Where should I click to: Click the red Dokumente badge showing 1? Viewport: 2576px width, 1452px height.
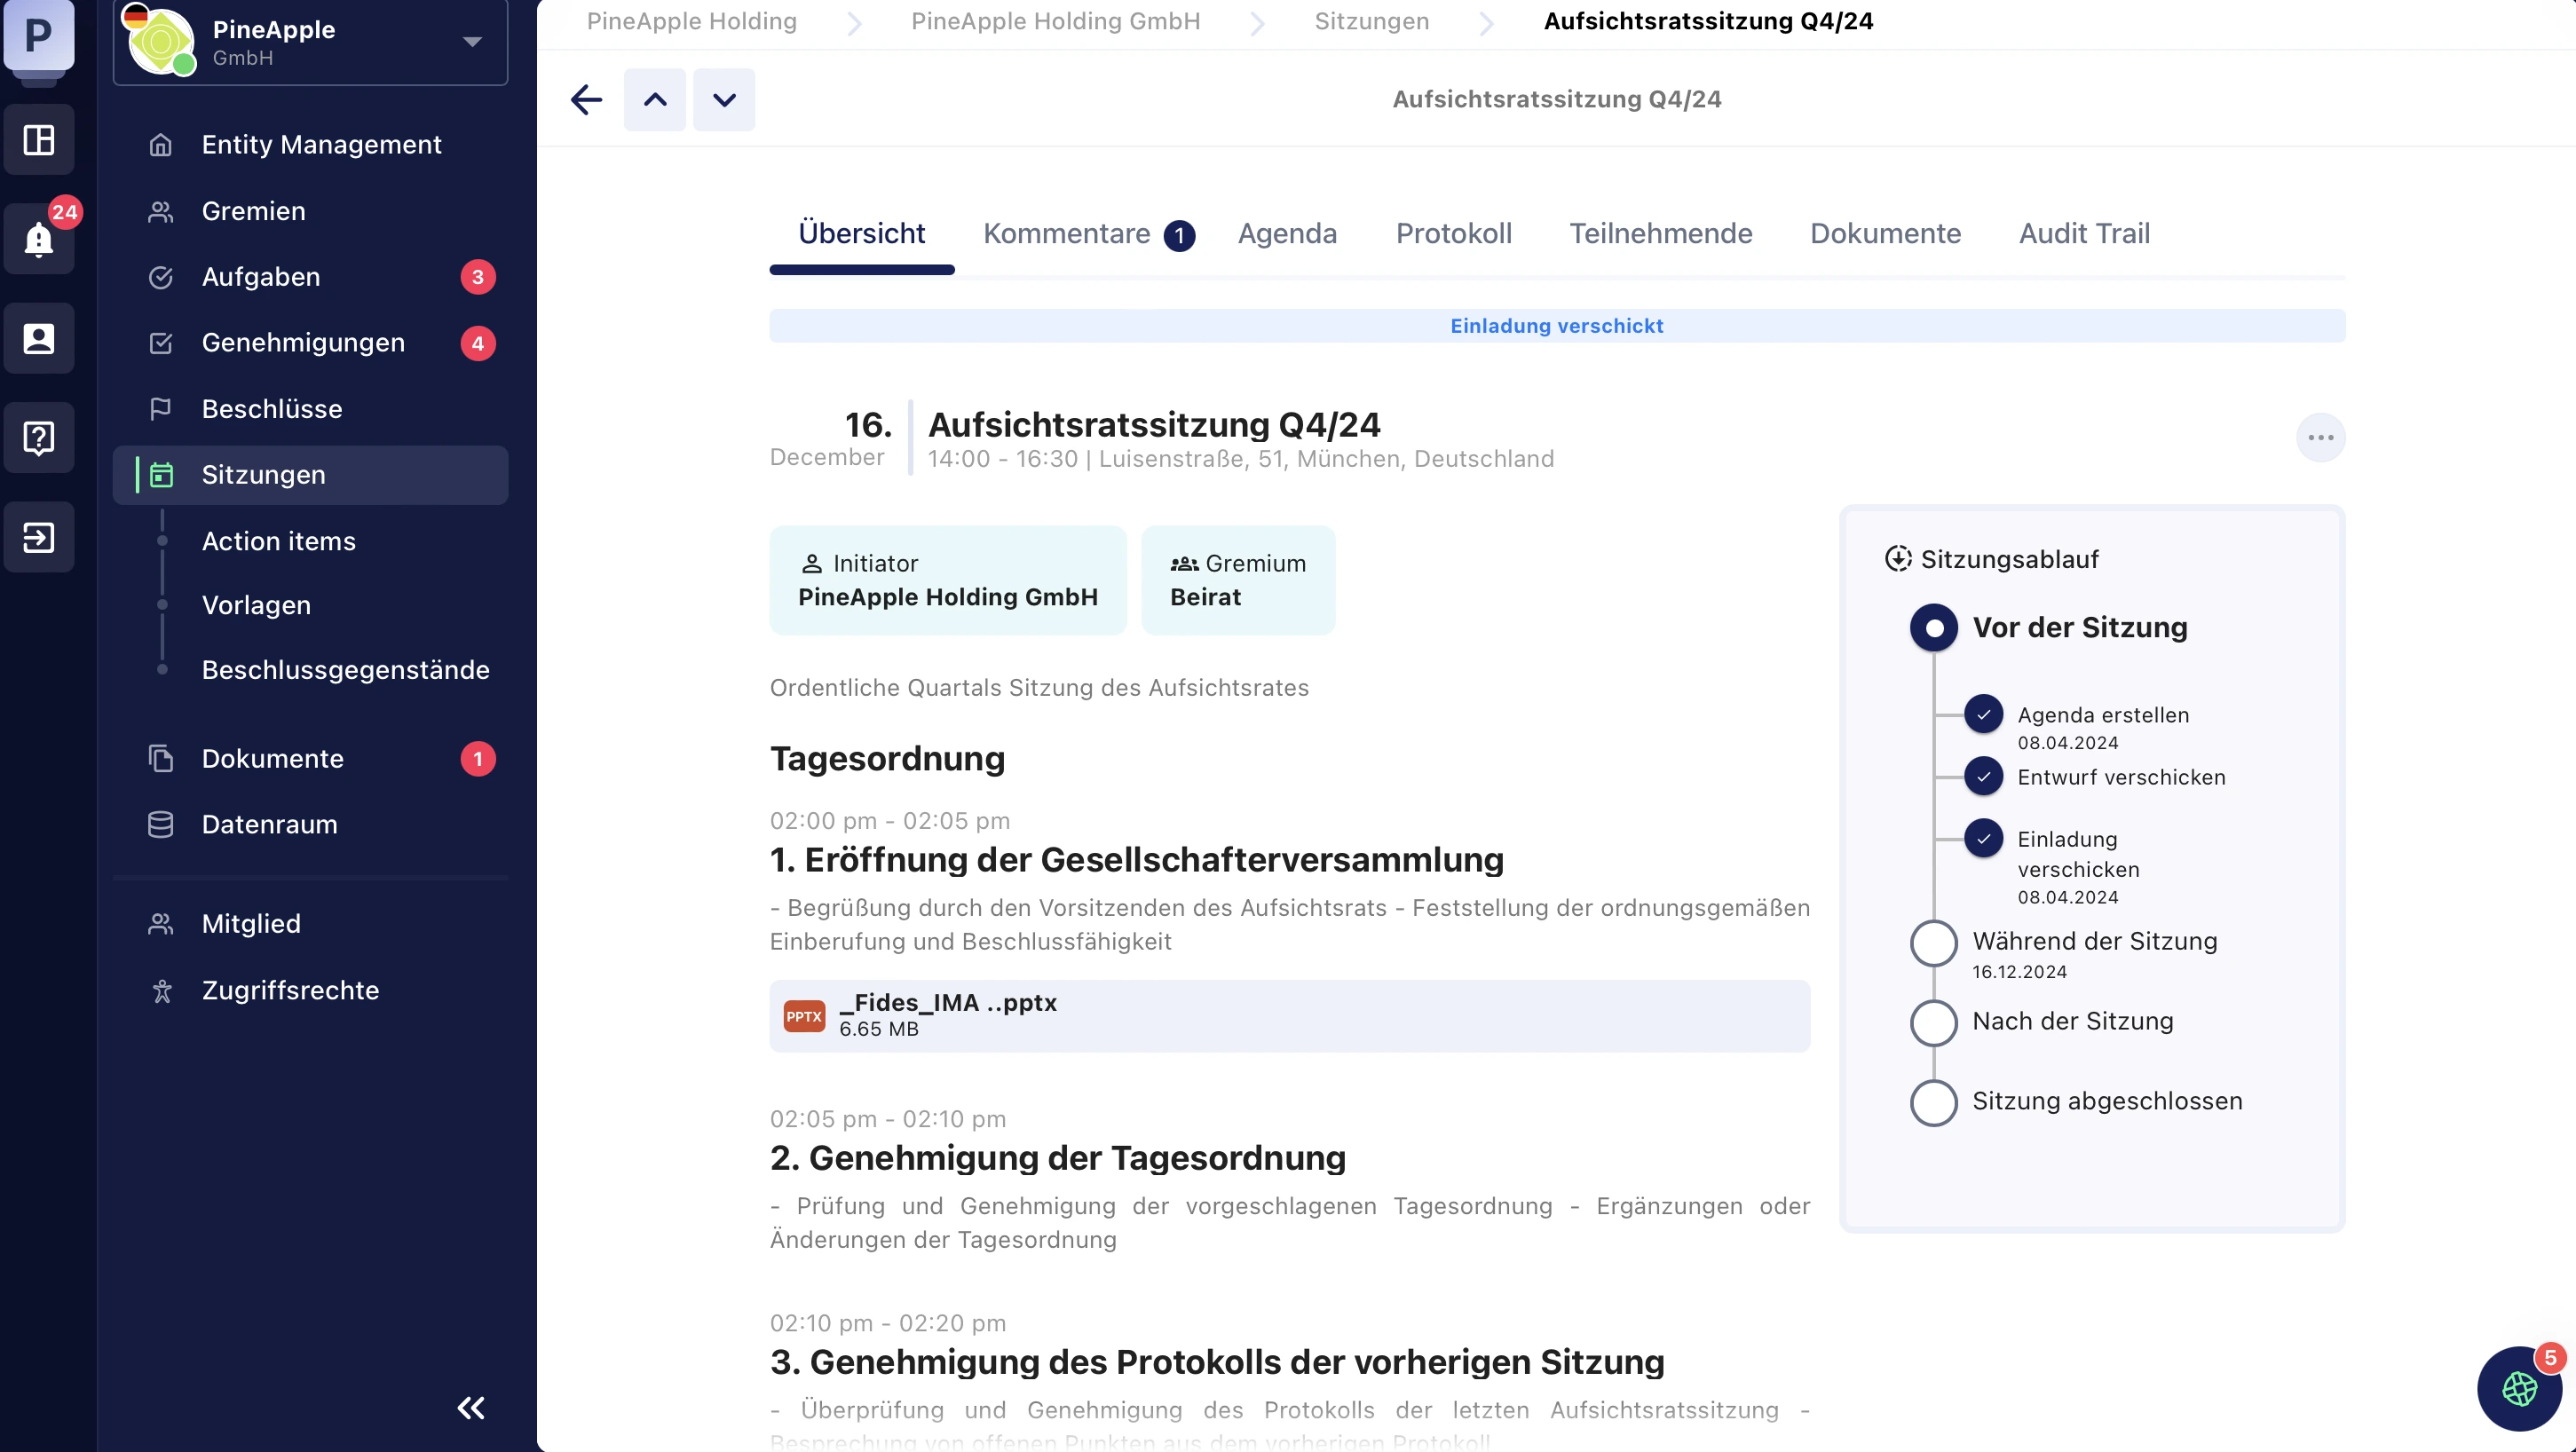pyautogui.click(x=477, y=758)
